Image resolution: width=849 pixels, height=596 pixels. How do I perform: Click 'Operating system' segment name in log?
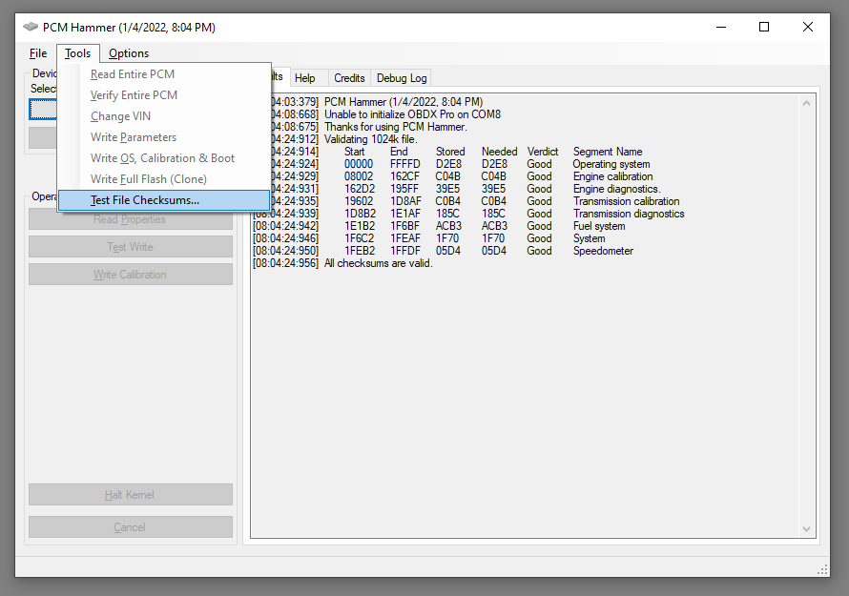(611, 164)
